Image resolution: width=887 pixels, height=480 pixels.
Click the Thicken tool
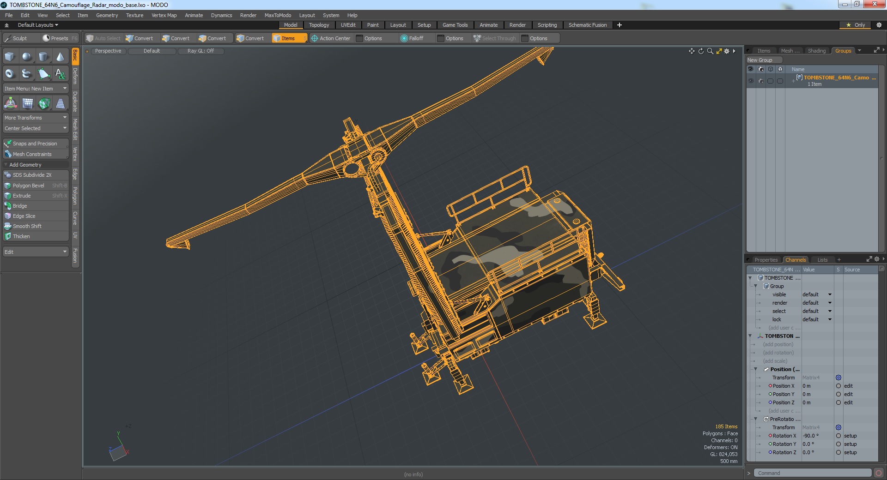[36, 236]
